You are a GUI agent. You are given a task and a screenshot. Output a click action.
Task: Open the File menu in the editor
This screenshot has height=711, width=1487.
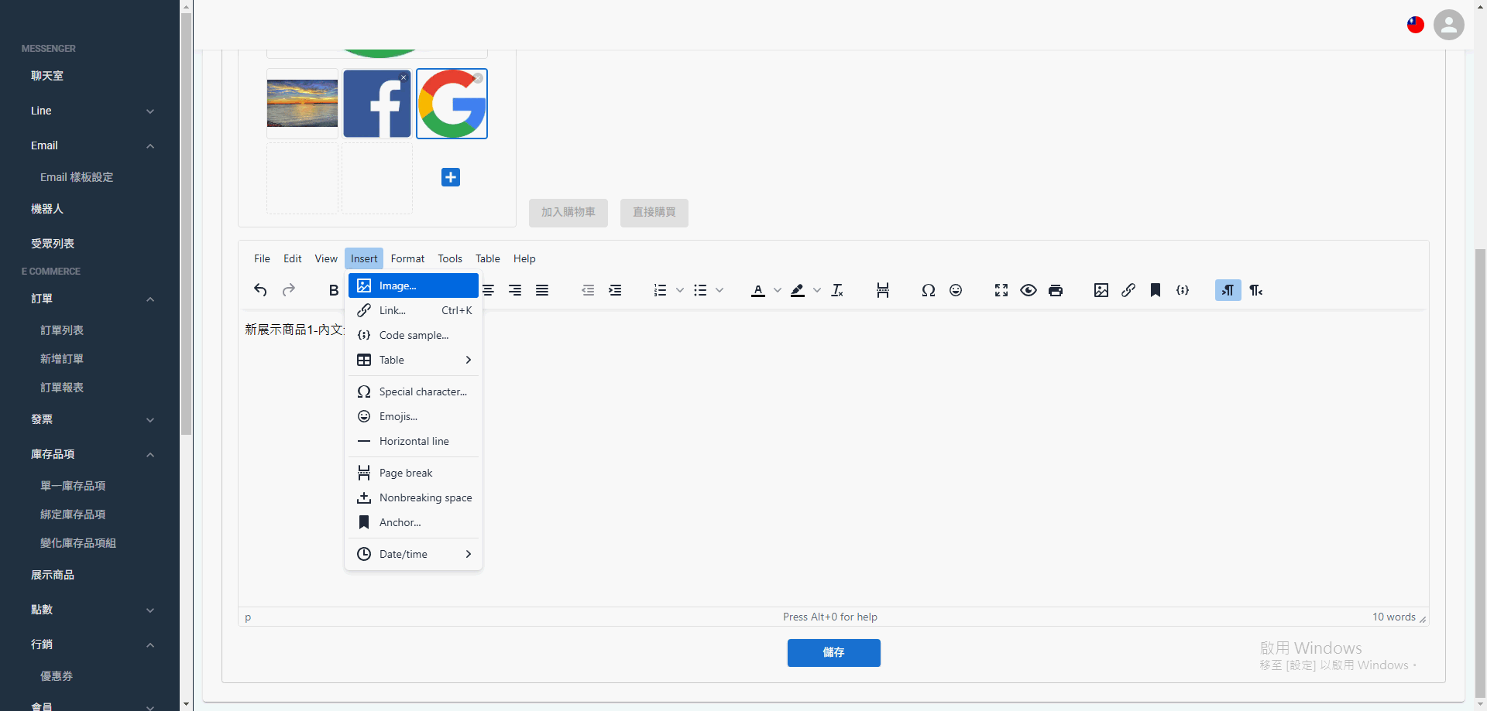click(263, 258)
